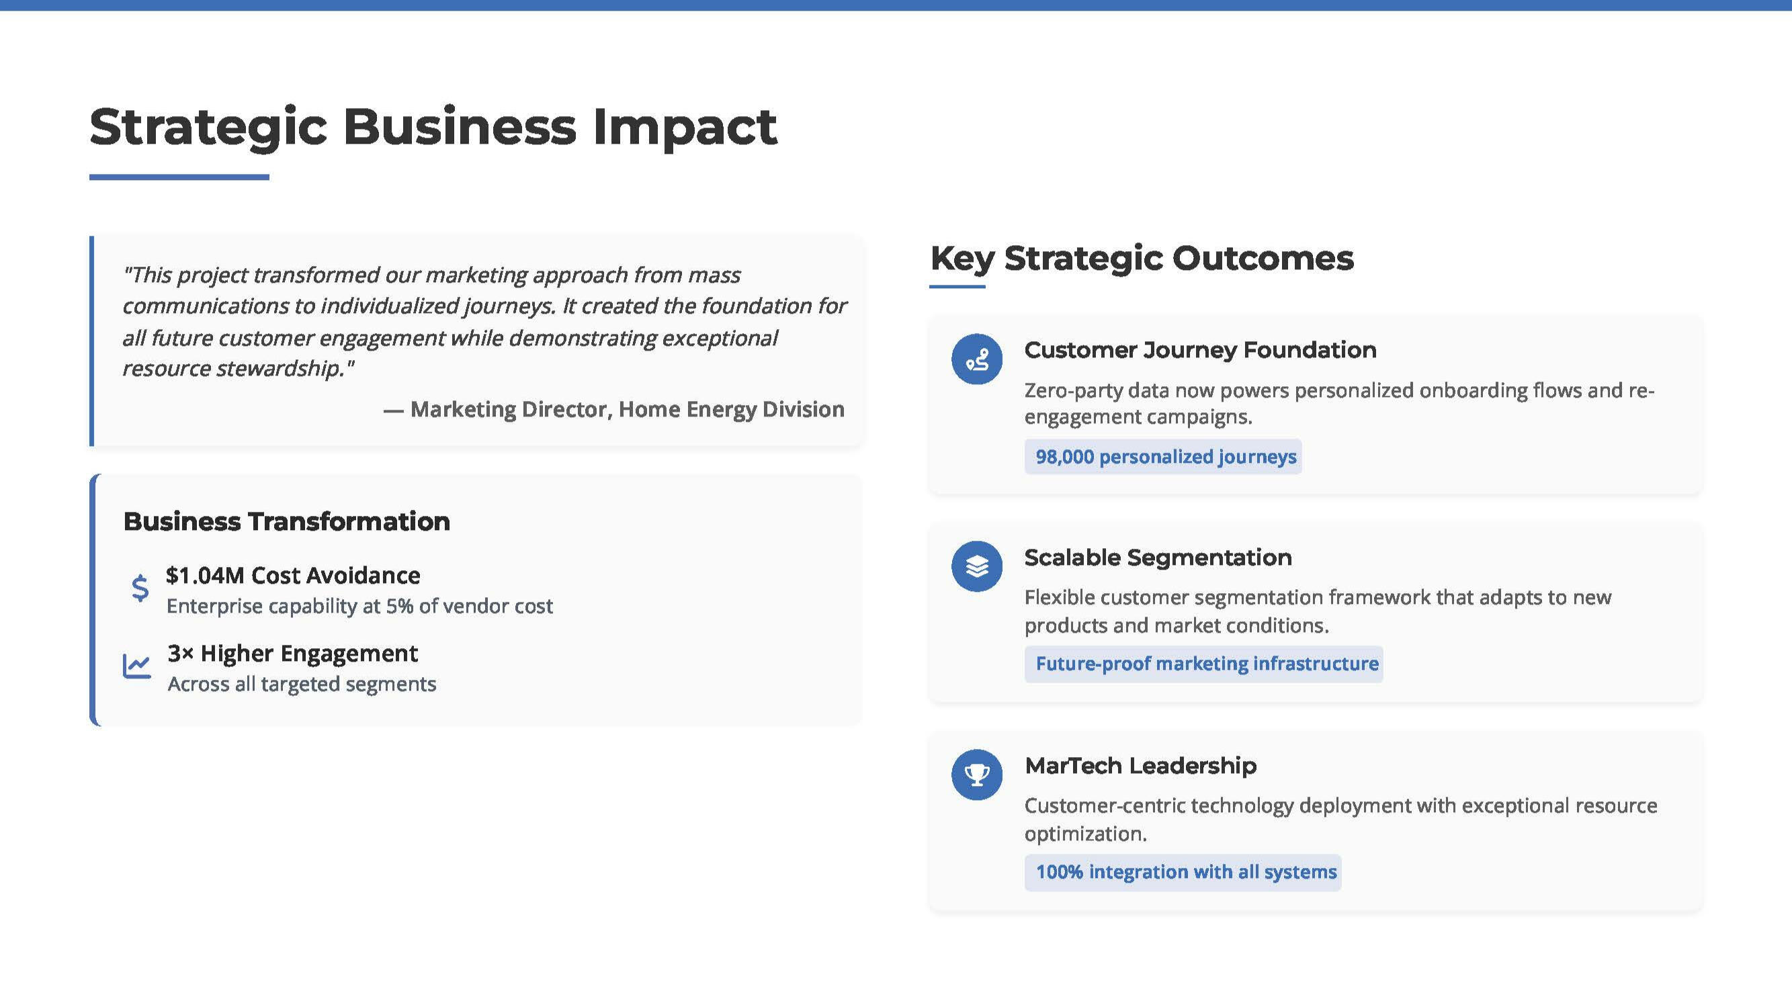Select the "Customer Journey Foundation" card title
The height and width of the screenshot is (1007, 1792).
point(1200,350)
